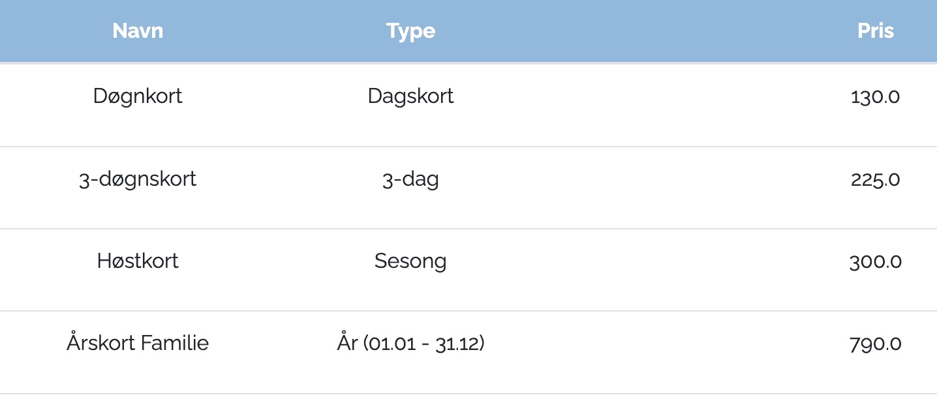Select the 3-døgnskort name cell
937x395 pixels.
(x=138, y=179)
